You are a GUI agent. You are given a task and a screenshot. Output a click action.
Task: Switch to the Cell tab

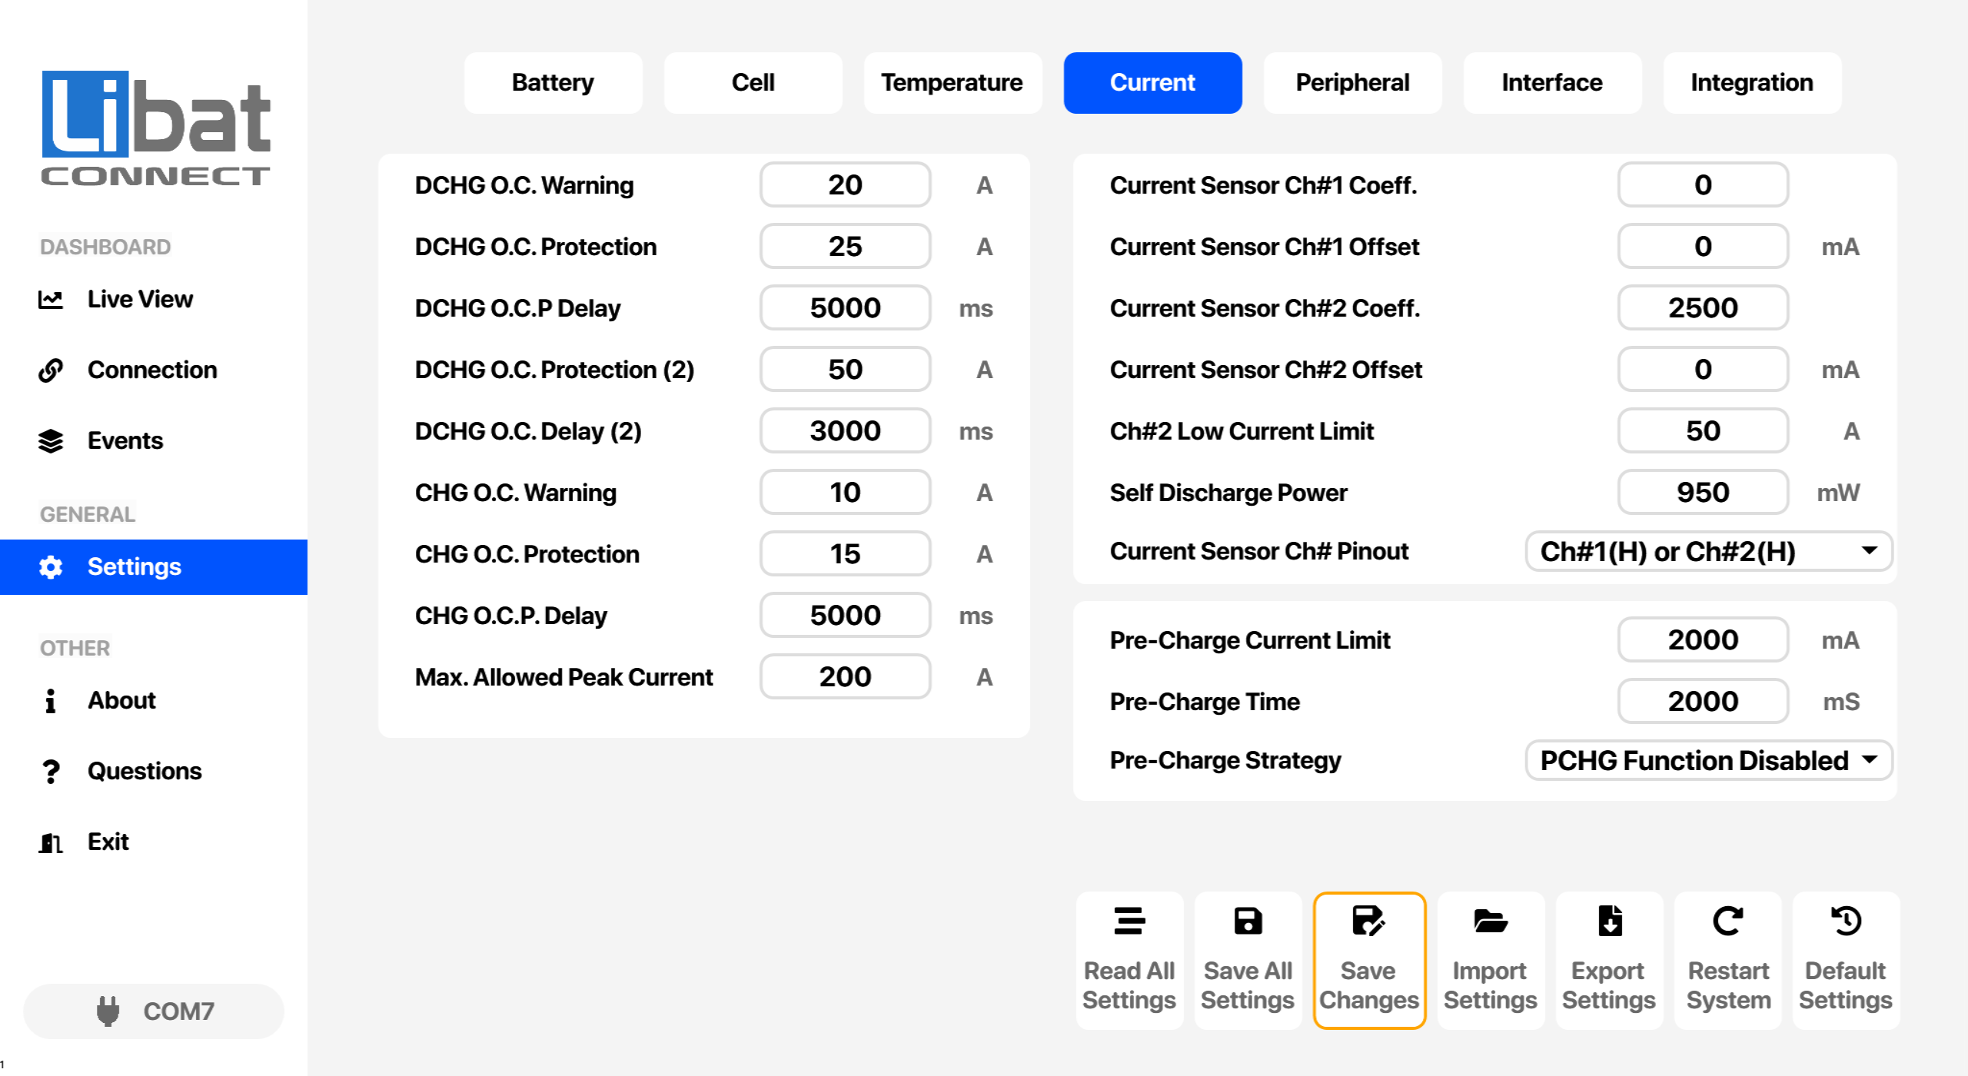click(753, 83)
